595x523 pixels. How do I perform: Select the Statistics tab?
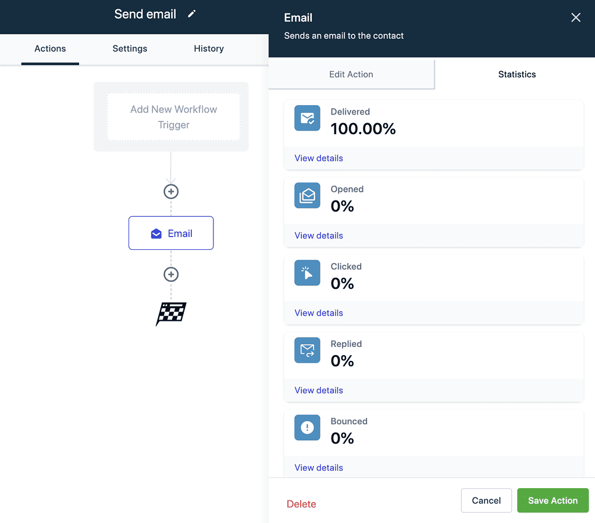click(516, 74)
